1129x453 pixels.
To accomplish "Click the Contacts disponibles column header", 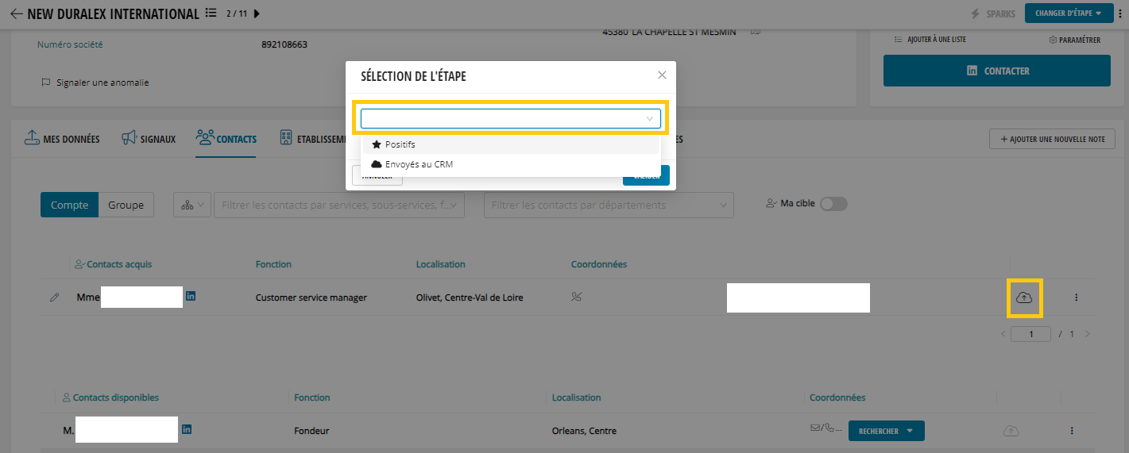I will pos(110,397).
